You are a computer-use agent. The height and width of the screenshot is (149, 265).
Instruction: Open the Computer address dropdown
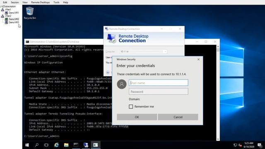pyautogui.click(x=165, y=51)
